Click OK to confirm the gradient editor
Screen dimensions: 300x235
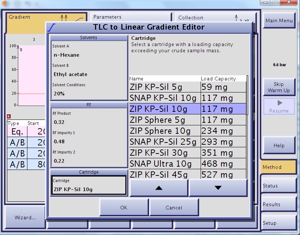[x=124, y=208]
